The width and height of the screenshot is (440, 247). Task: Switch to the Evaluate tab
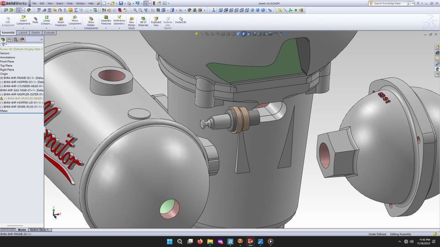click(x=49, y=33)
